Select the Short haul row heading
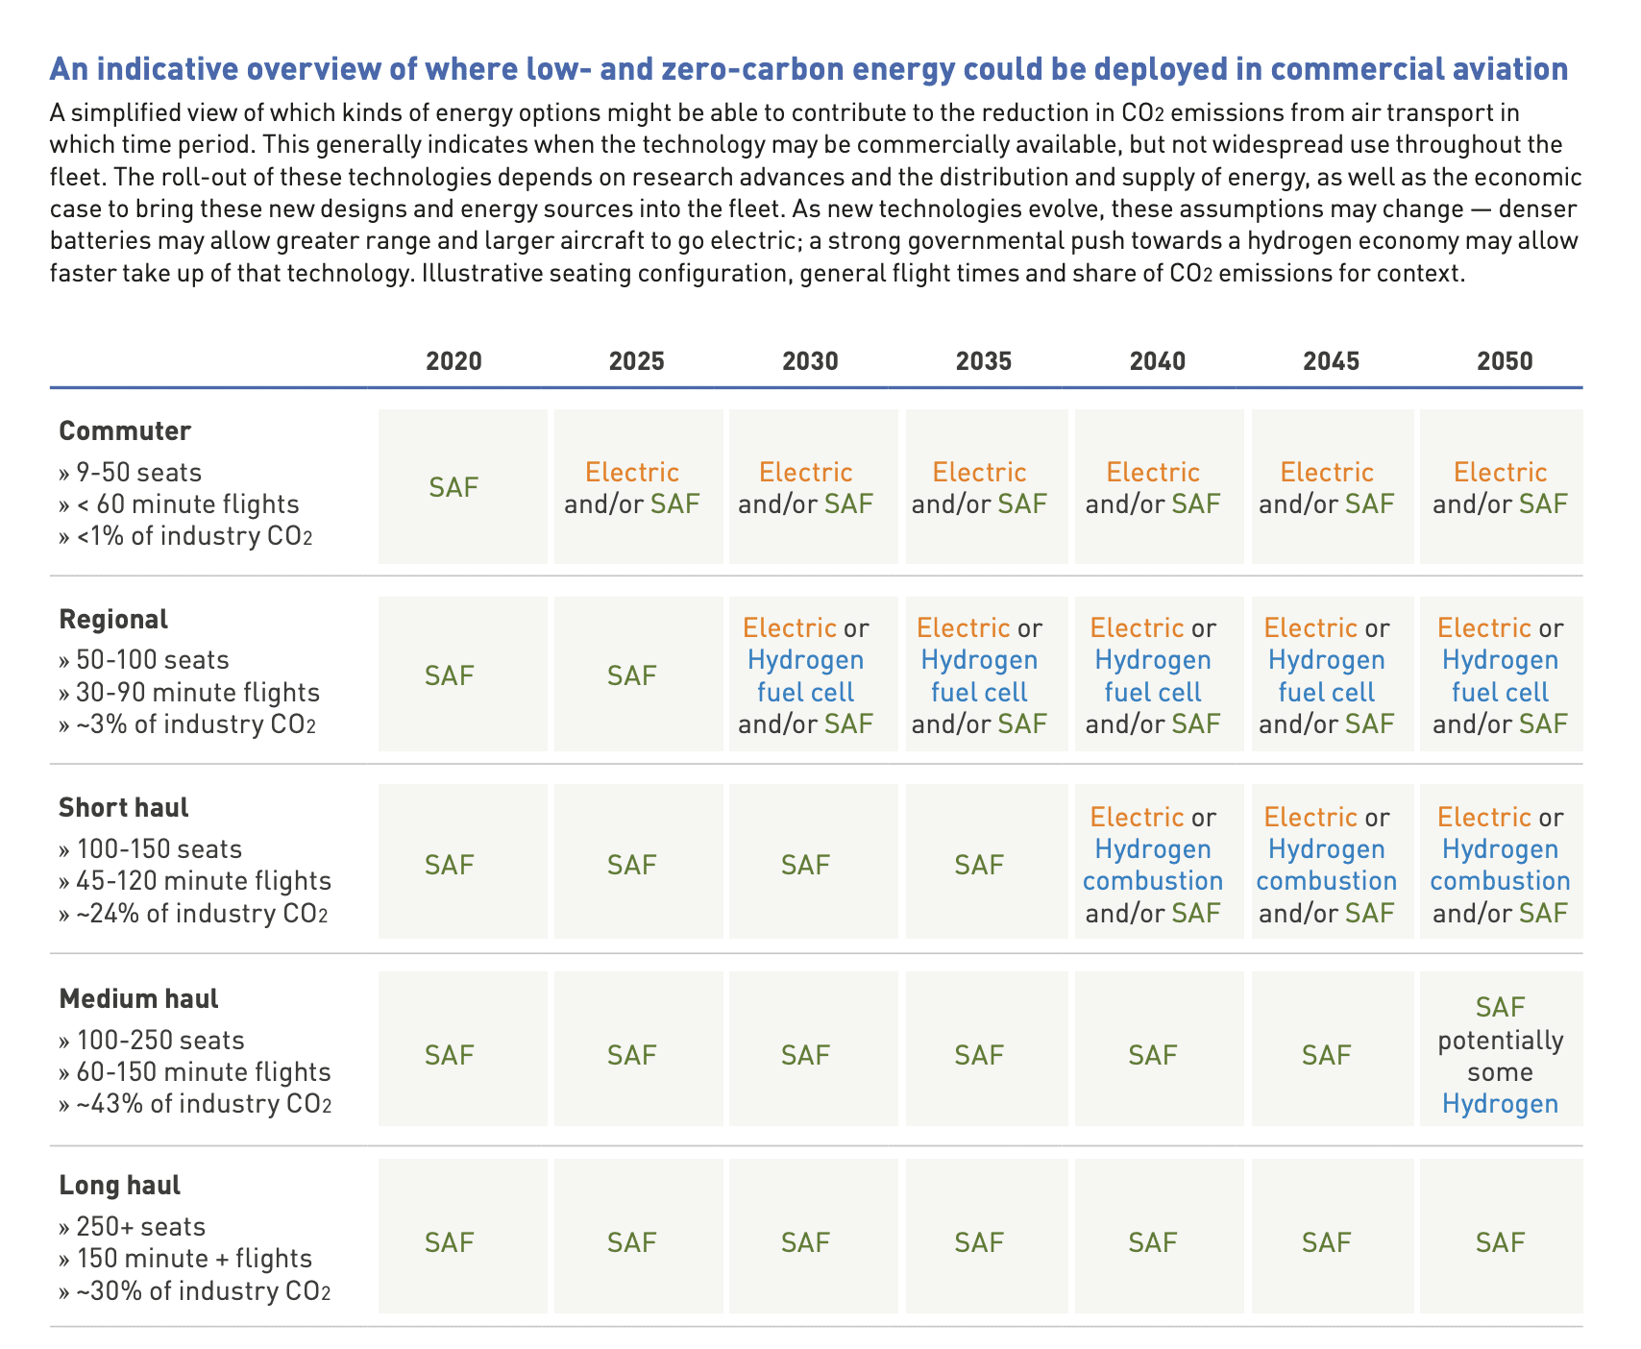Viewport: 1641px width, 1349px height. (x=124, y=807)
